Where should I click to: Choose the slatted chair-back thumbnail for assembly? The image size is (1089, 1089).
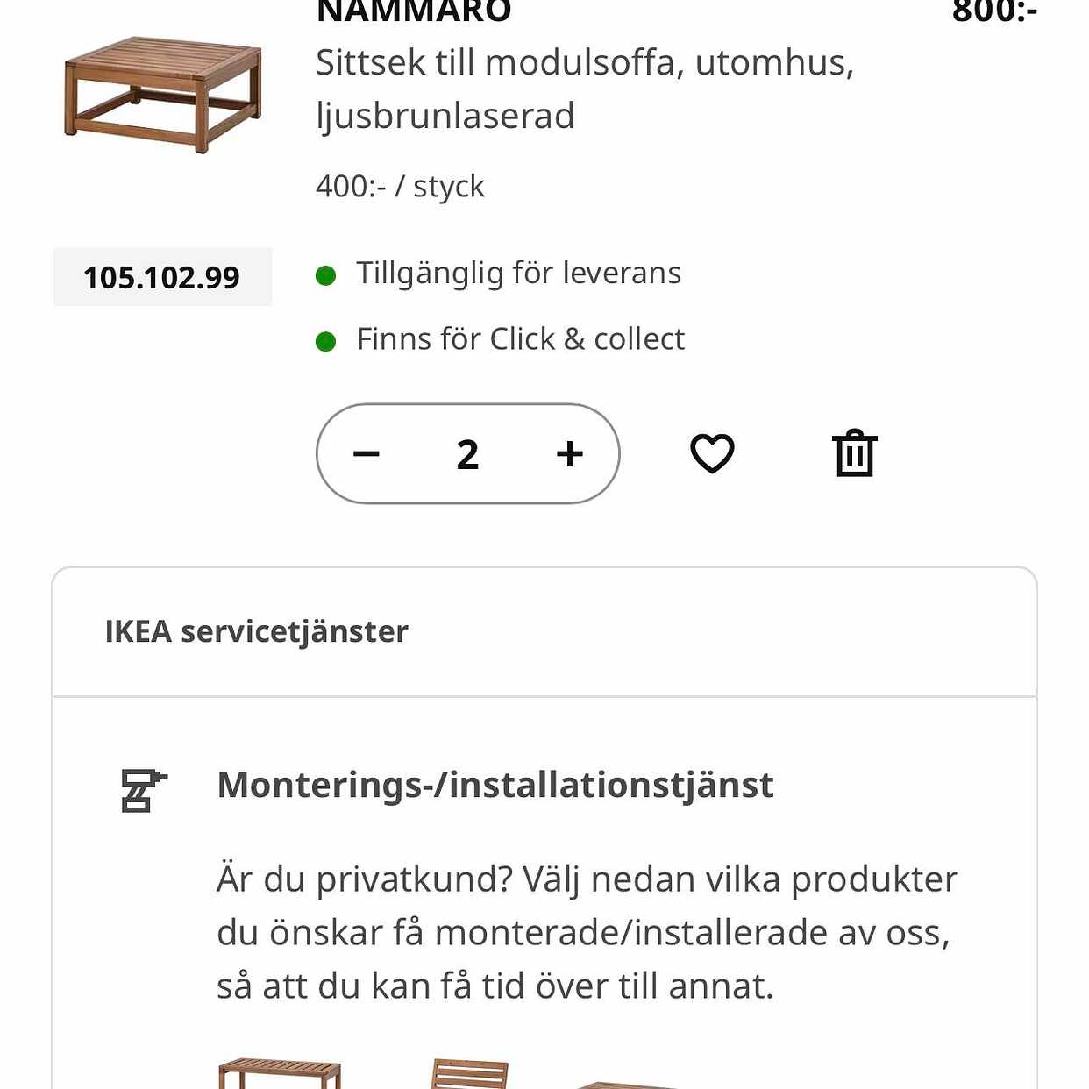(x=470, y=1073)
